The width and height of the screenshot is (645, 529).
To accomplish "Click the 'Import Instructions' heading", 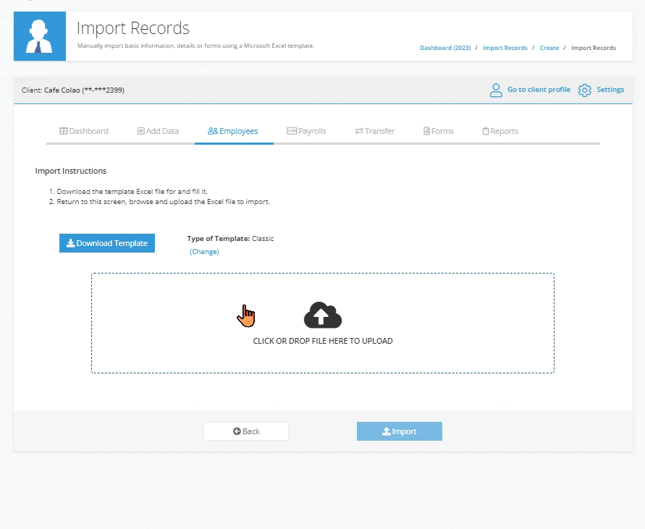I will [x=71, y=171].
